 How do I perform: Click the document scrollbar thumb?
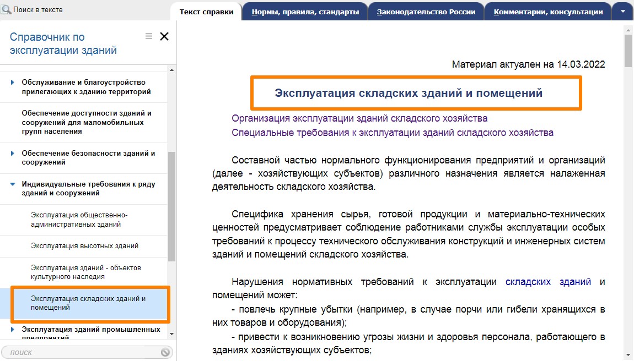pyautogui.click(x=628, y=51)
